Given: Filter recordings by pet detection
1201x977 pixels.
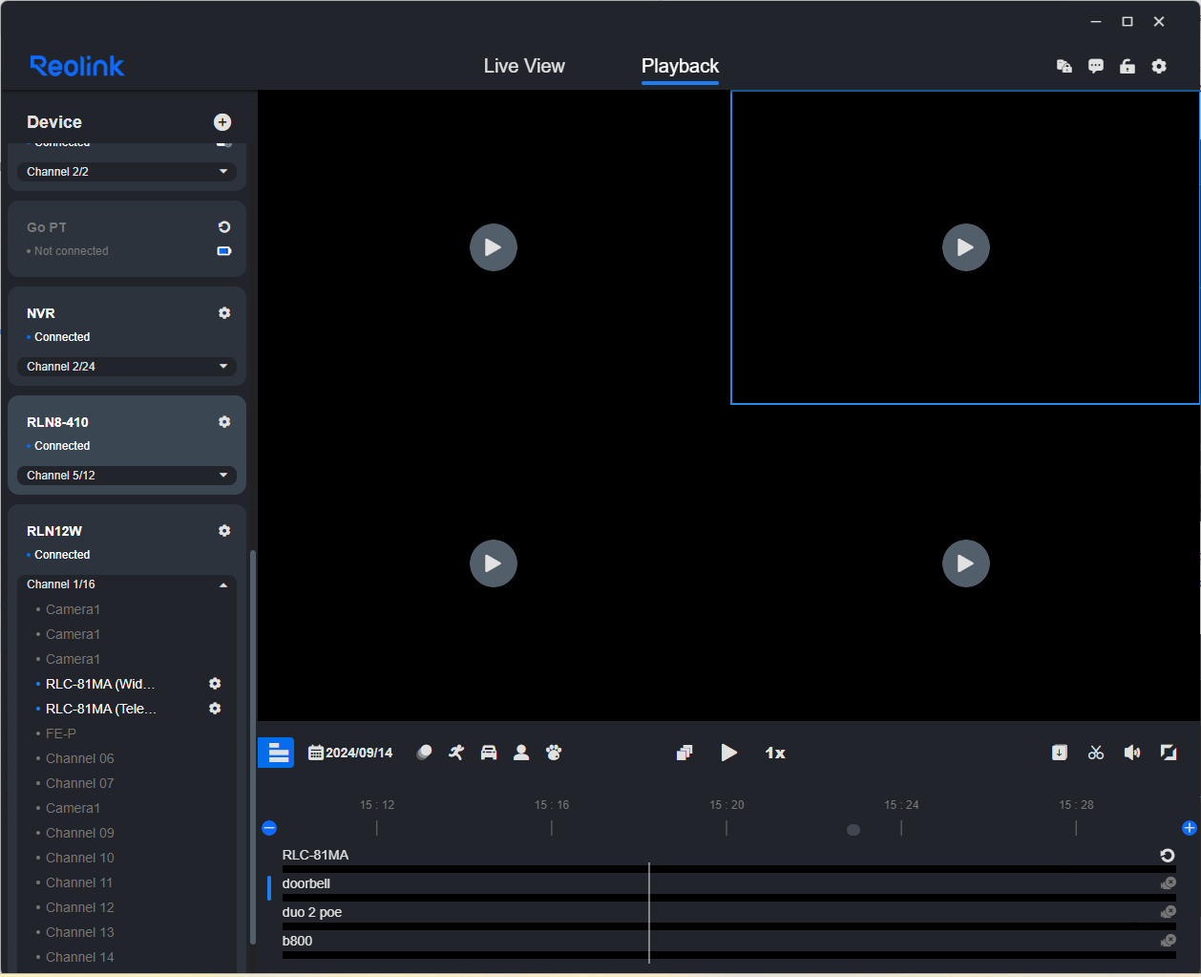Looking at the screenshot, I should [554, 753].
